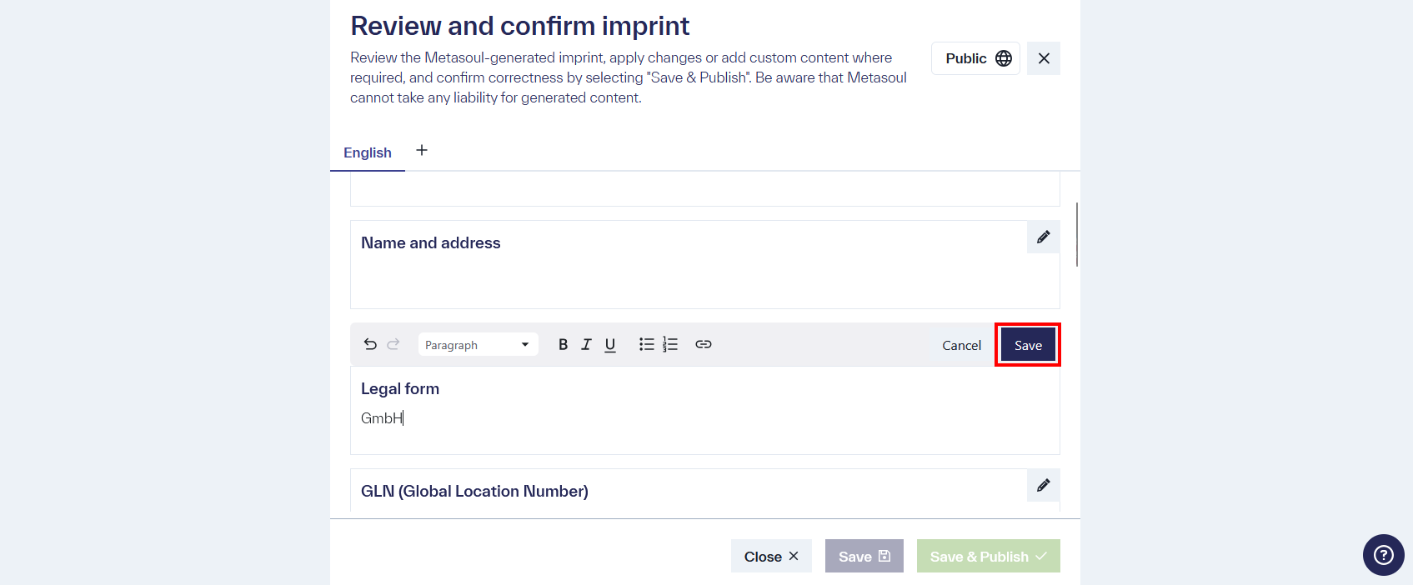Toggle bold formatting

click(x=563, y=344)
